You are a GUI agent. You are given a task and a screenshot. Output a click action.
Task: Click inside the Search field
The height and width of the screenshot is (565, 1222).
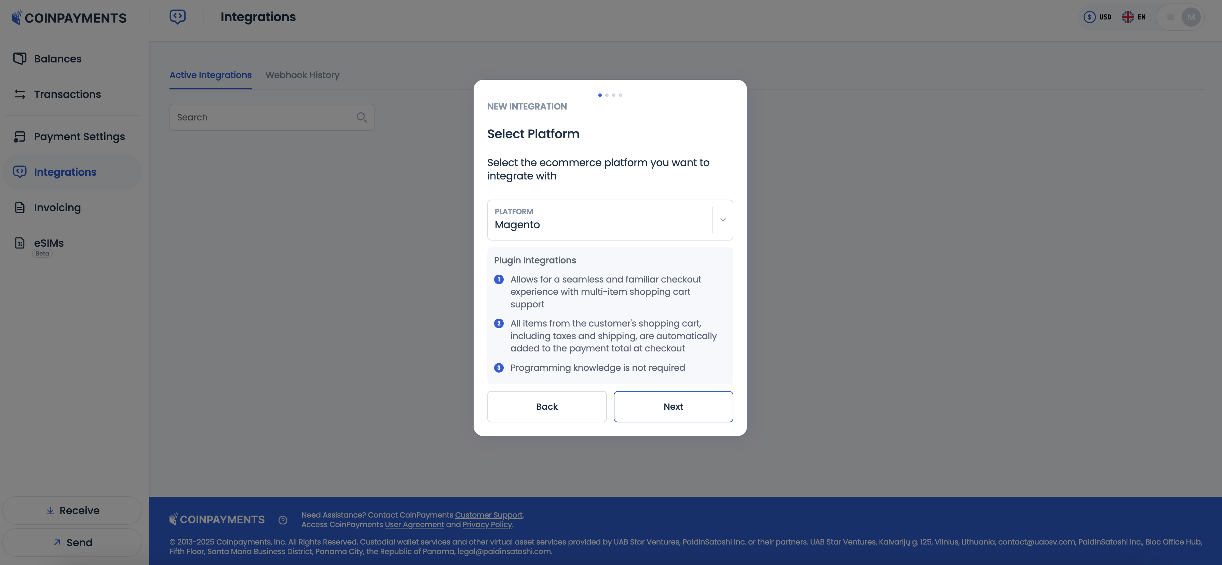click(261, 117)
